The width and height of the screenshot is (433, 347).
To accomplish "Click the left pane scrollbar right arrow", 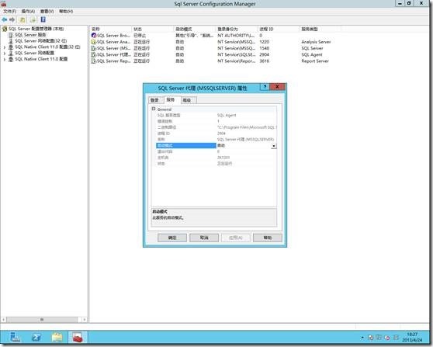I will [85, 320].
